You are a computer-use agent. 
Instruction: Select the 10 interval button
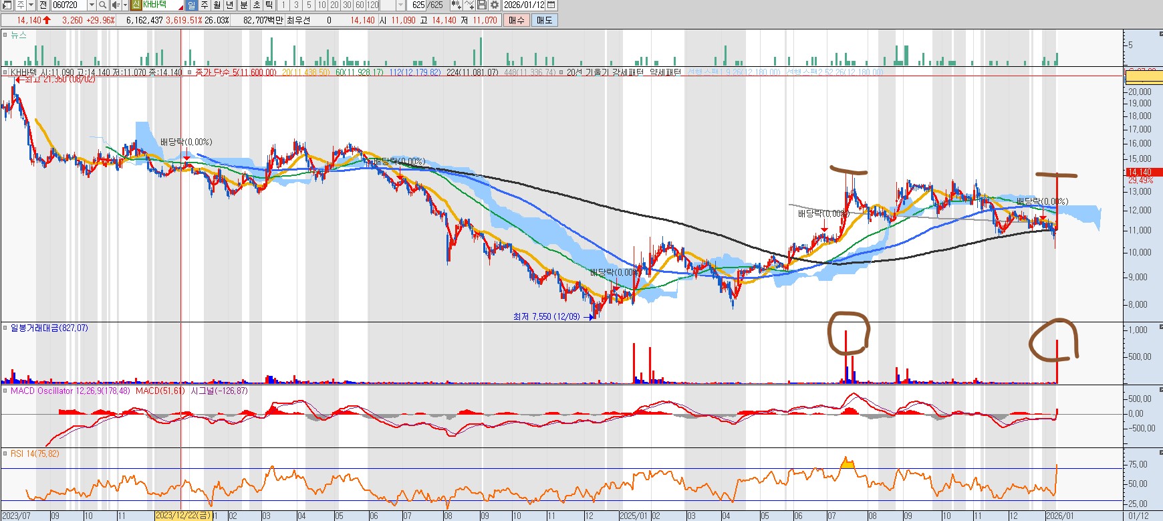(x=321, y=5)
